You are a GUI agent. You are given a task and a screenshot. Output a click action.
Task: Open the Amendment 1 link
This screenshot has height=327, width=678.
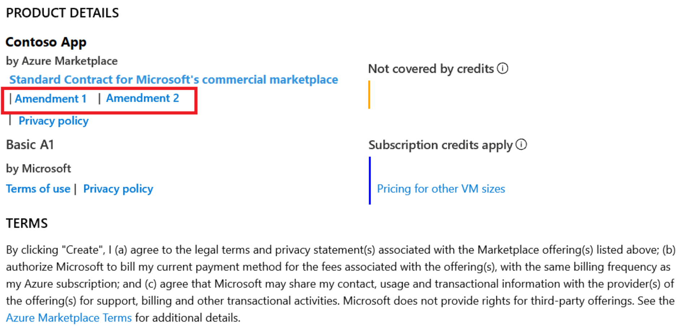51,98
